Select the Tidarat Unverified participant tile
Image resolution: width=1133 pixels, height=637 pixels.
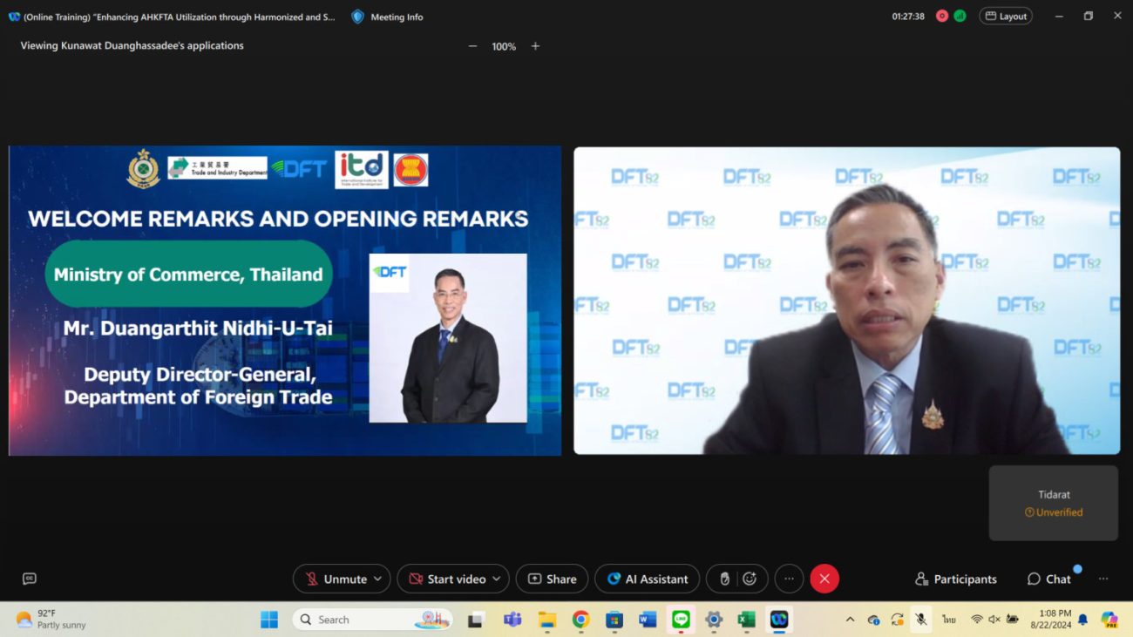coord(1053,503)
